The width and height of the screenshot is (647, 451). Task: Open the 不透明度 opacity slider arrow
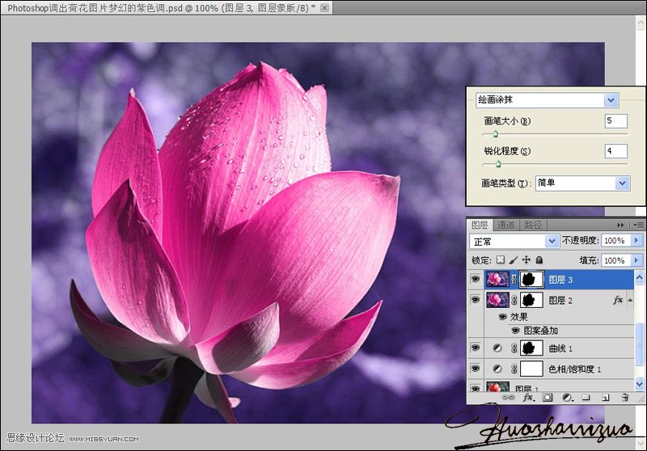point(636,240)
